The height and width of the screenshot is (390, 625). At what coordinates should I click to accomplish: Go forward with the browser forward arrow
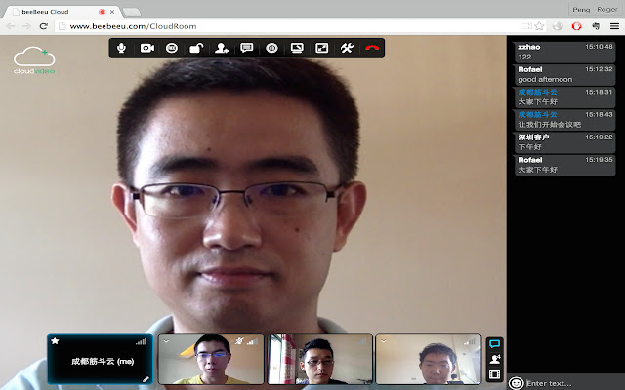point(26,26)
